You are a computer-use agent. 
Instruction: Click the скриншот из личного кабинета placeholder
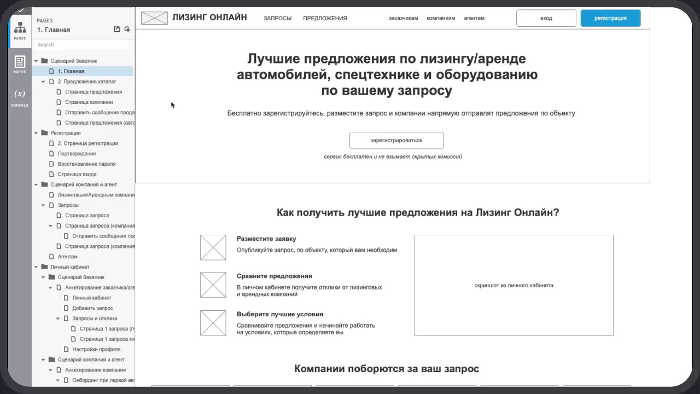tap(514, 285)
